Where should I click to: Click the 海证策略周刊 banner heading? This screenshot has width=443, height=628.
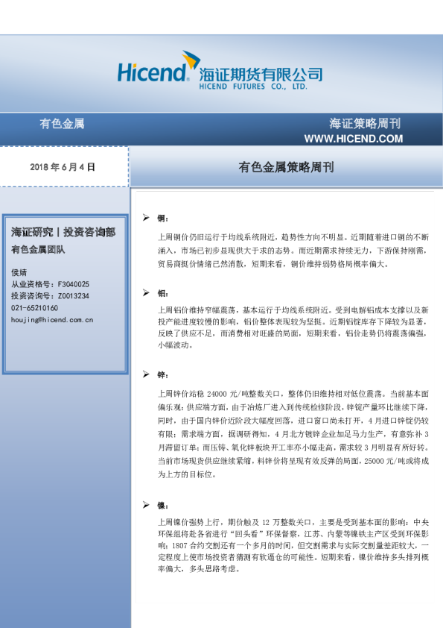pos(365,123)
